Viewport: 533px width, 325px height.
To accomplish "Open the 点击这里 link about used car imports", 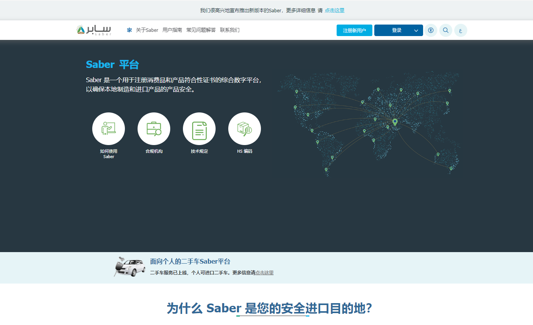I will pos(264,272).
